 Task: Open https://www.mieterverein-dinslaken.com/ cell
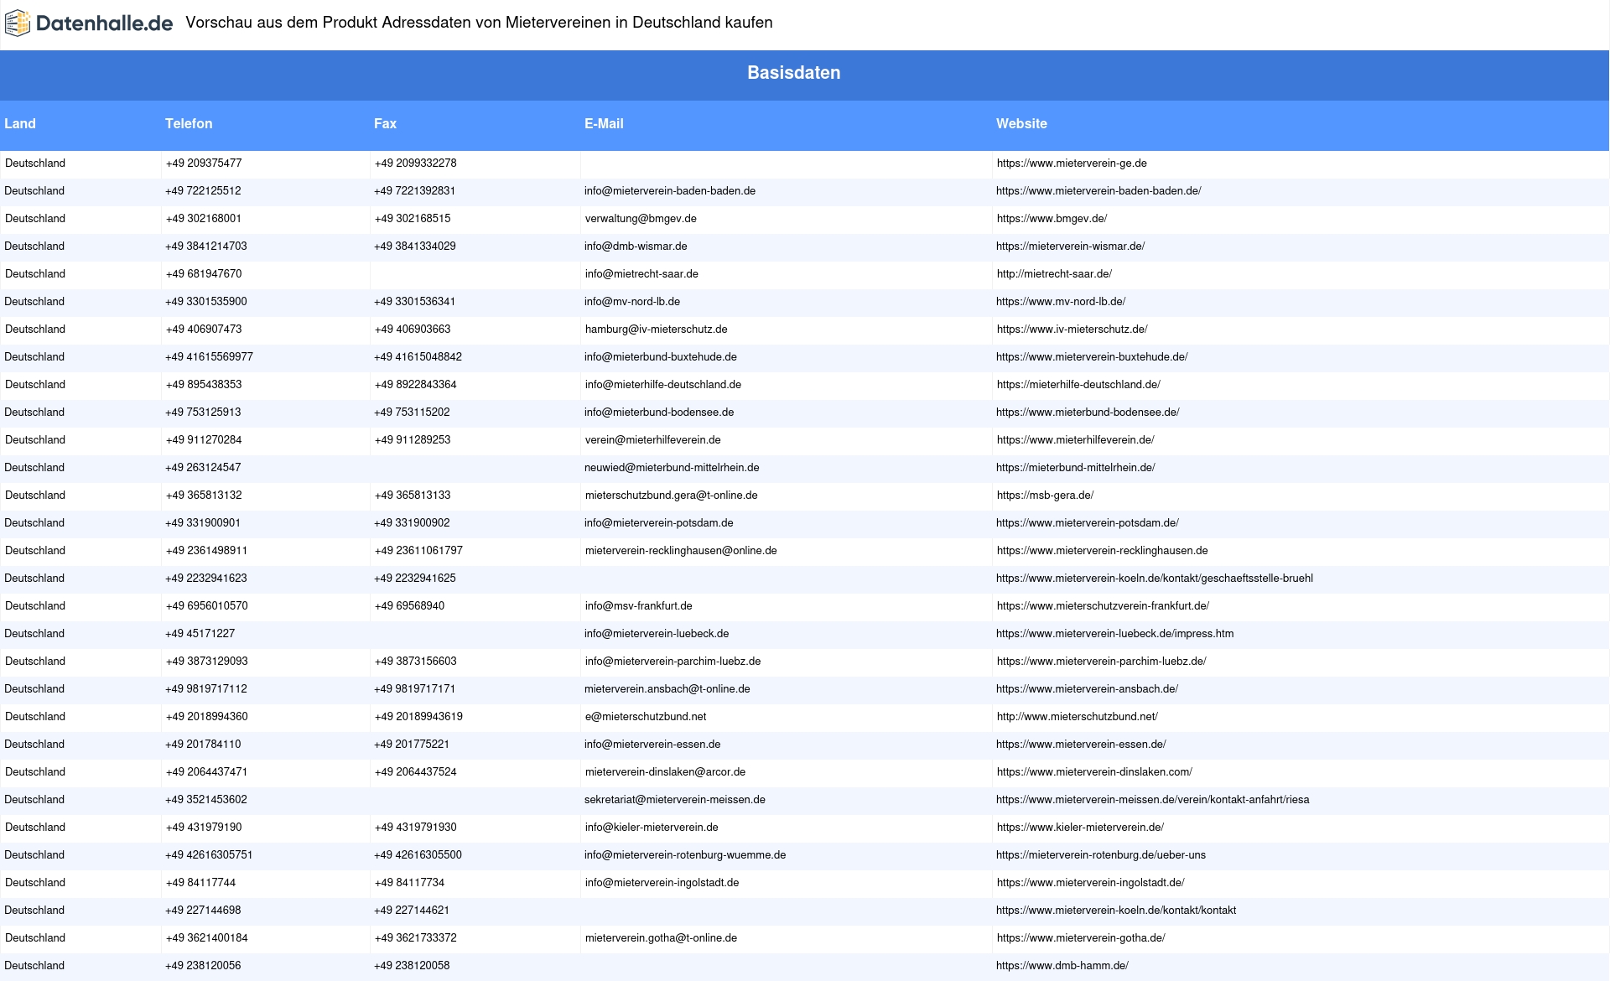[1094, 772]
